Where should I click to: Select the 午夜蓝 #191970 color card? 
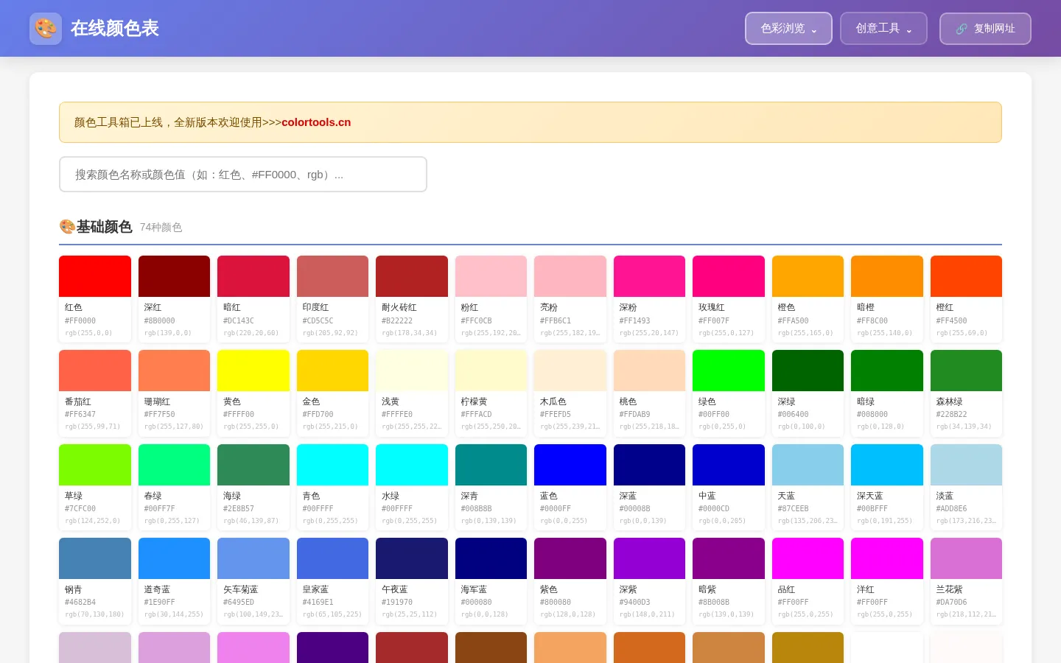pos(412,581)
